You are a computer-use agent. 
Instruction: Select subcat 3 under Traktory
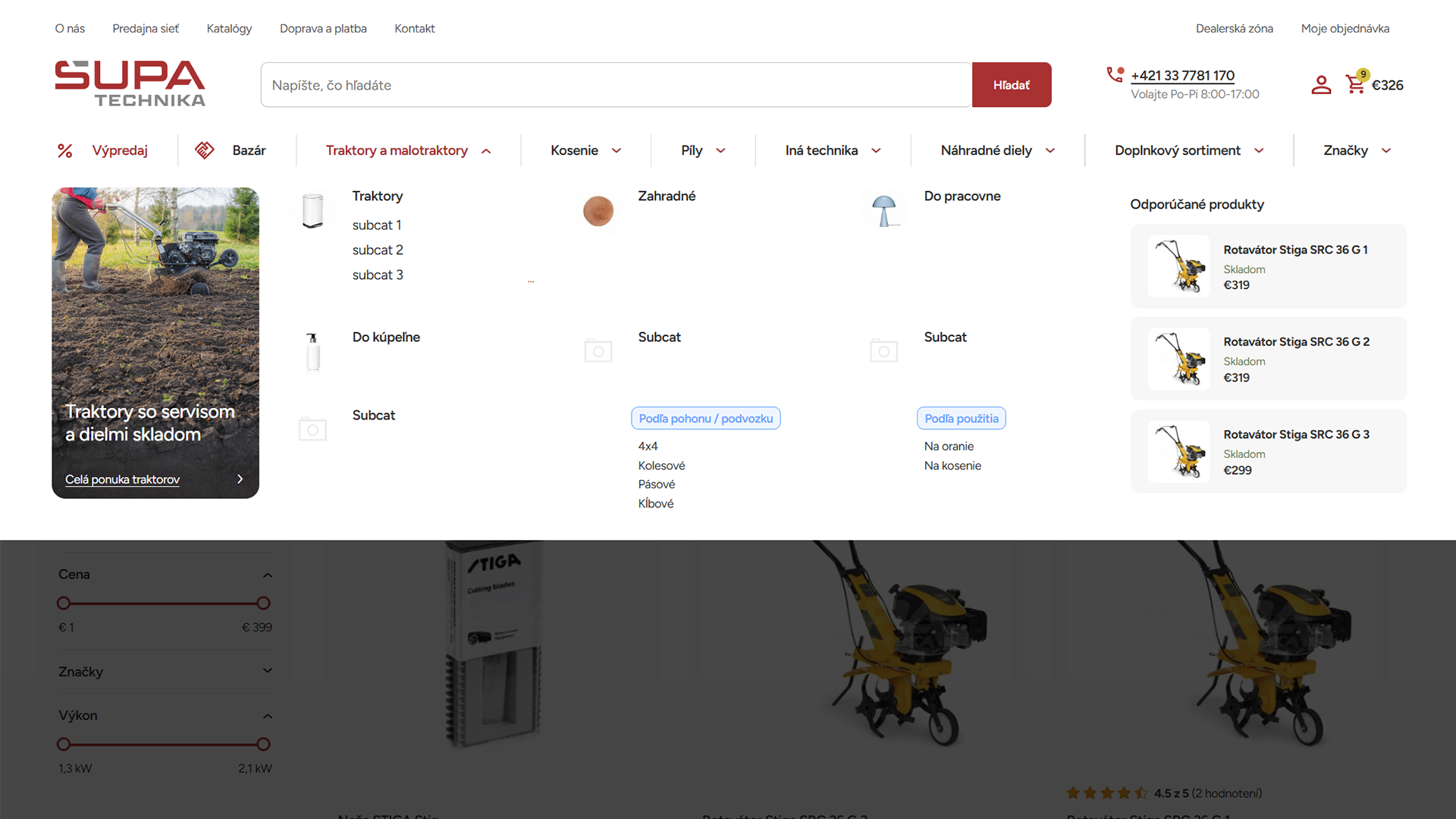(x=378, y=275)
